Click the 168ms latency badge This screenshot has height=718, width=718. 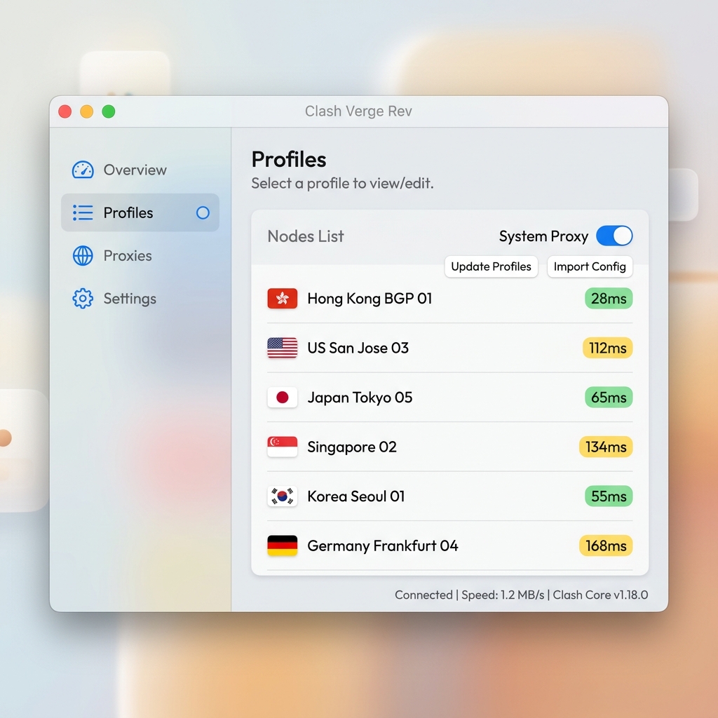pyautogui.click(x=606, y=546)
